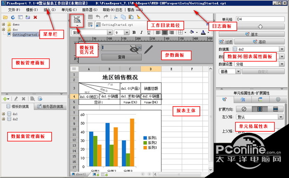Screen dimensions: 289x178
Task: Click the 基本 button
Action: [x=251, y=34]
